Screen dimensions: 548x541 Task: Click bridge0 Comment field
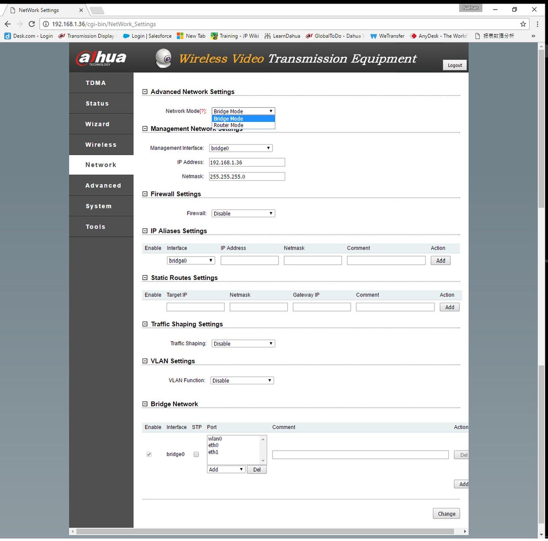tap(361, 455)
